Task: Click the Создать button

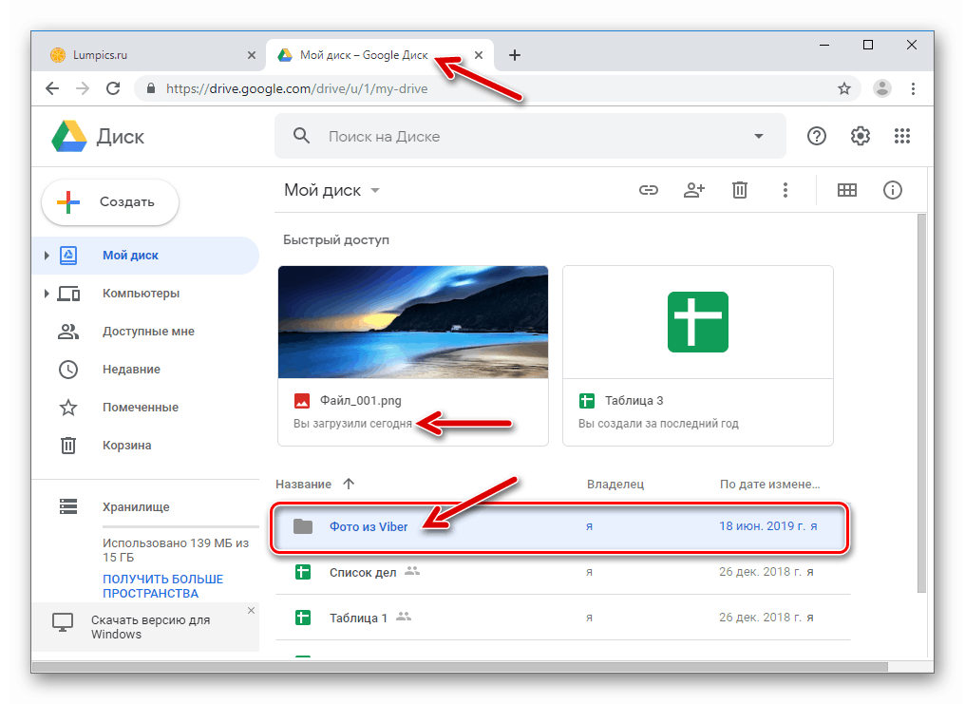Action: tap(110, 201)
